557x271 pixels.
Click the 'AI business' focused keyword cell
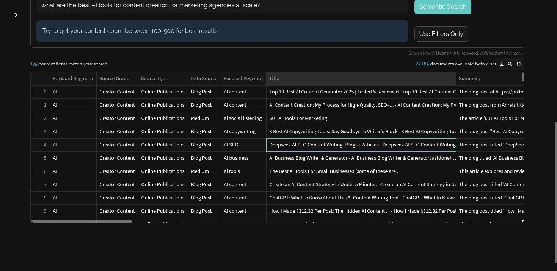pyautogui.click(x=243, y=158)
